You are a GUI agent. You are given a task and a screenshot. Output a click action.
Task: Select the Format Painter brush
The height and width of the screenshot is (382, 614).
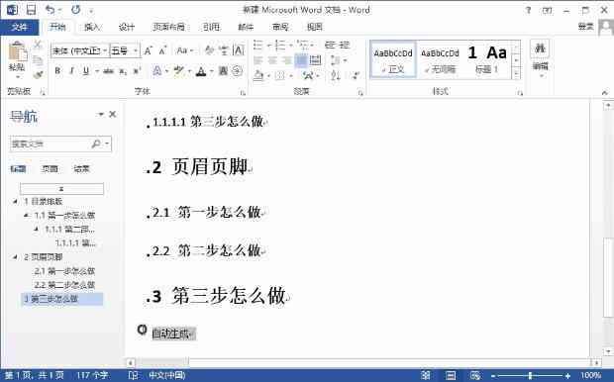tap(38, 74)
